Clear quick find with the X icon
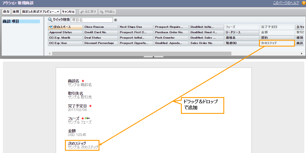This screenshot has width=306, height=153. coord(115,20)
